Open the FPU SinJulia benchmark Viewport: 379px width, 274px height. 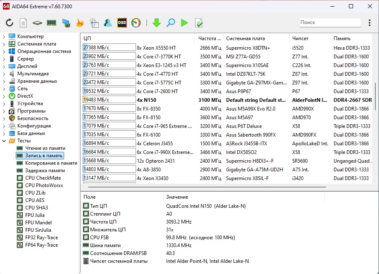38,230
